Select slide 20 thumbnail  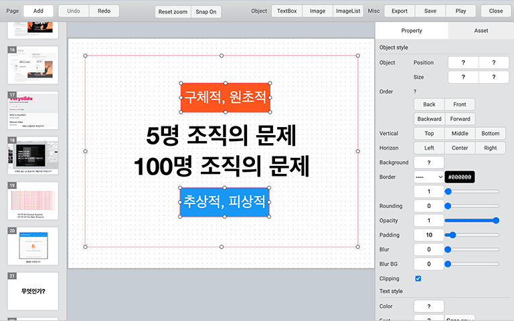(x=33, y=246)
